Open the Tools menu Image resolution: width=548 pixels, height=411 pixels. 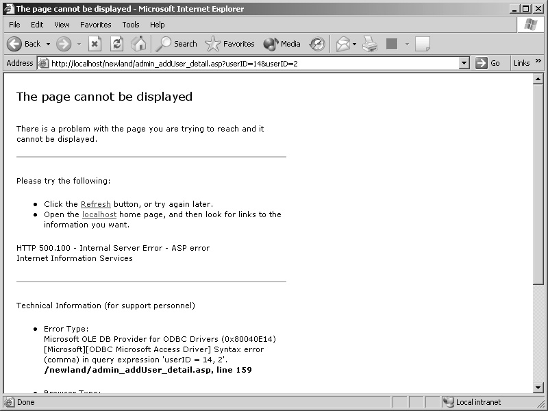(x=131, y=25)
